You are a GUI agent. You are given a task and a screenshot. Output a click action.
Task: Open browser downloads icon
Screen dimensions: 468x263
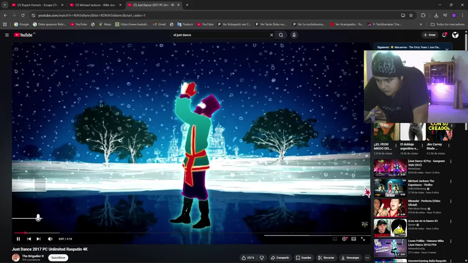point(436,15)
